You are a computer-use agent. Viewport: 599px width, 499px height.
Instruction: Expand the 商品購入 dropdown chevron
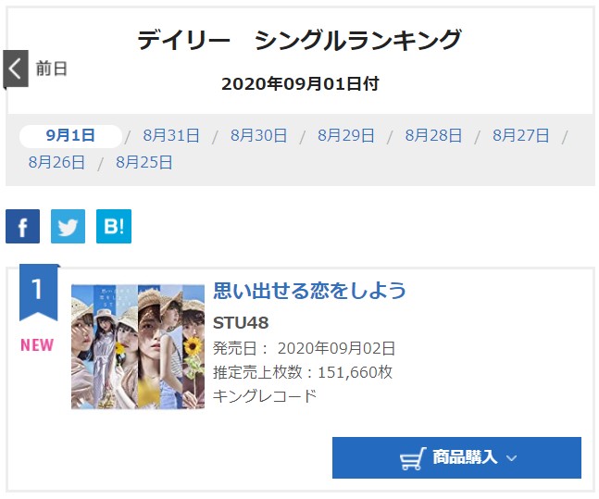[511, 457]
